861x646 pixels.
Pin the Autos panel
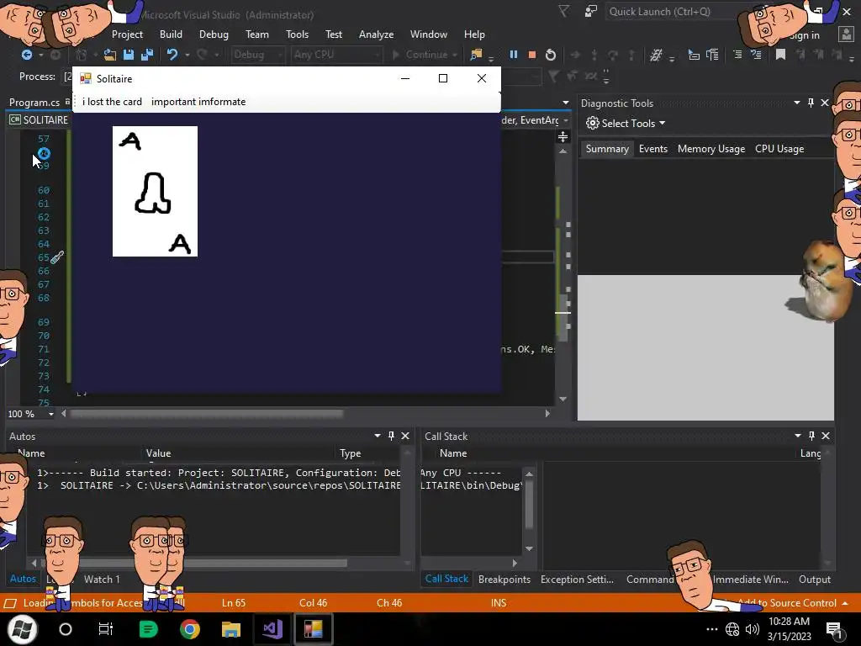(x=391, y=436)
